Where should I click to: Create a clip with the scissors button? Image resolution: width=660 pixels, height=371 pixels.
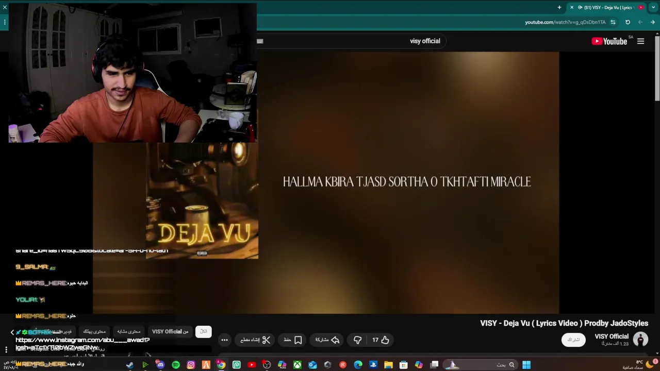point(255,340)
